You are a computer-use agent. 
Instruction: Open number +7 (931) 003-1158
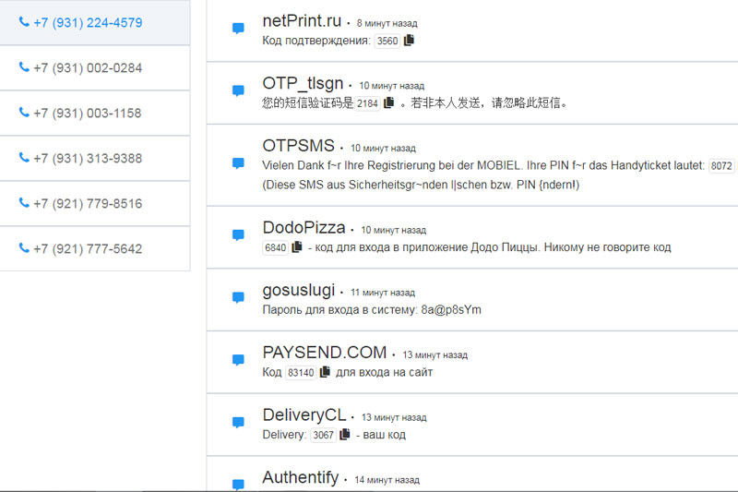point(95,113)
